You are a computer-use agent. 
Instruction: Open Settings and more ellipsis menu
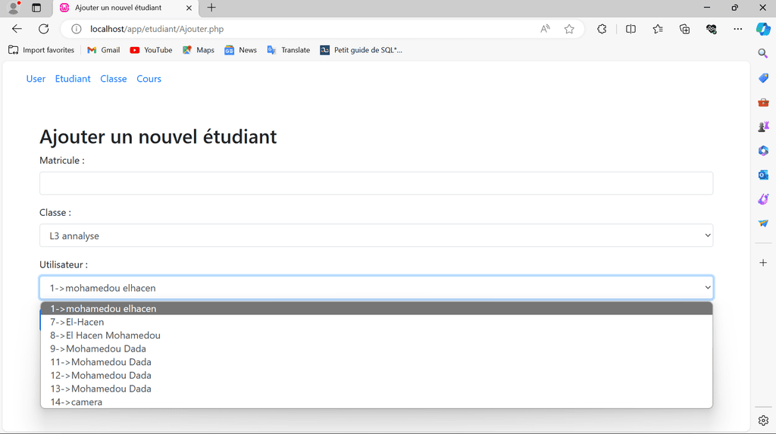738,29
